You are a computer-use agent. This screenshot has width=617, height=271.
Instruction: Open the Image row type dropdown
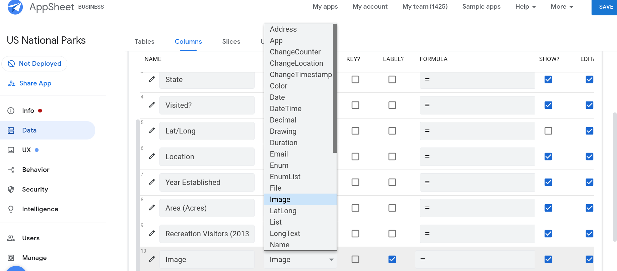(300, 260)
